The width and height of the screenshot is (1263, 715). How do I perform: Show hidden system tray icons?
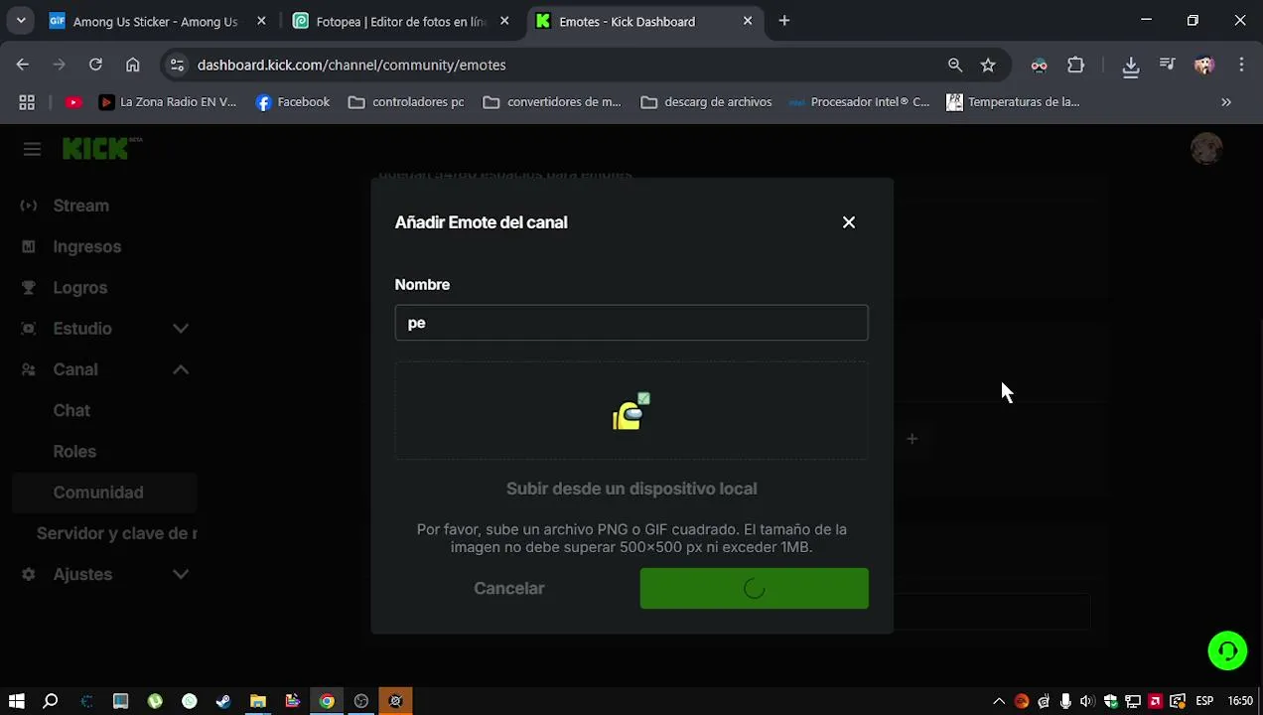[999, 701]
